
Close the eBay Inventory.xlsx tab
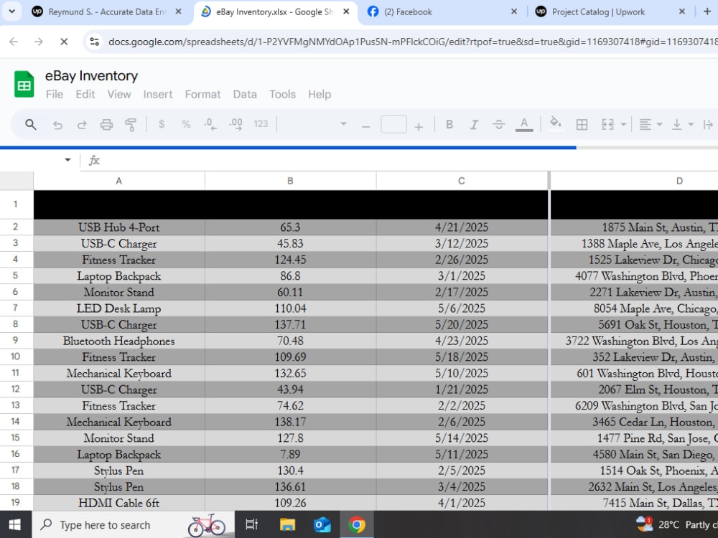pyautogui.click(x=346, y=12)
